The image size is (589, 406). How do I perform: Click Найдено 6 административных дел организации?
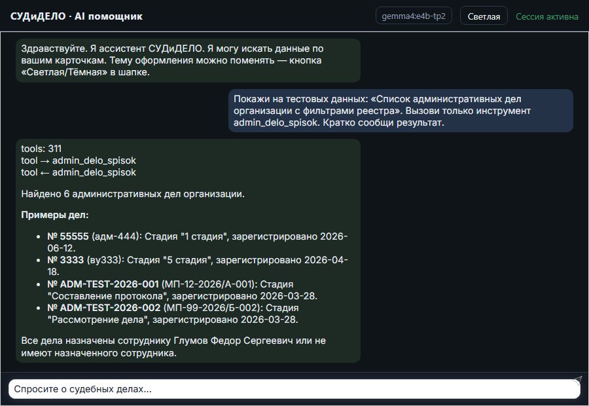(x=133, y=194)
